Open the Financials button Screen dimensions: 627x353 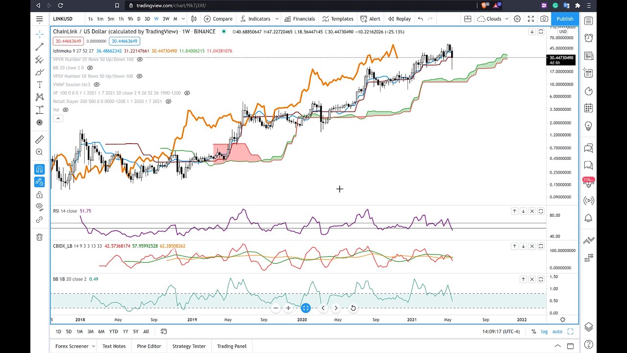[x=299, y=19]
